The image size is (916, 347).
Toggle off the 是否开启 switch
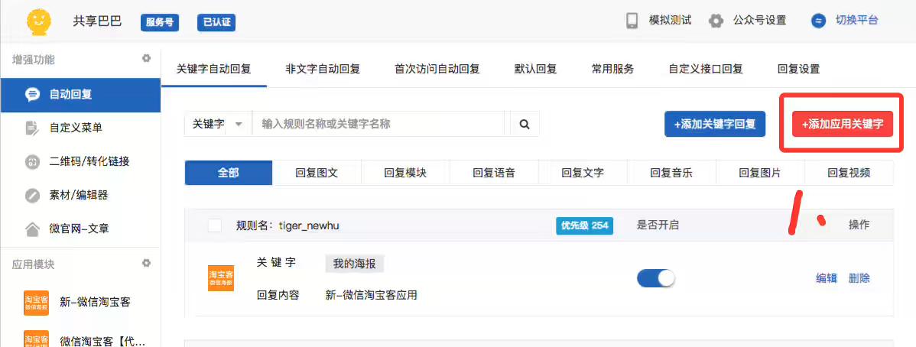[x=656, y=278]
